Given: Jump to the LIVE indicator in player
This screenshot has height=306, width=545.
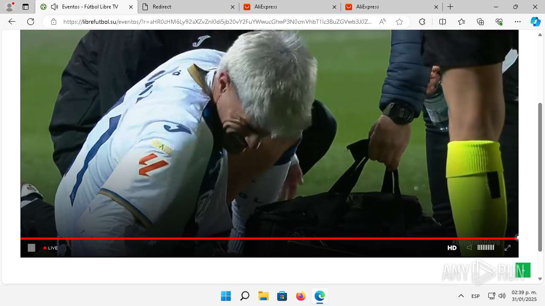Looking at the screenshot, I should (50, 248).
